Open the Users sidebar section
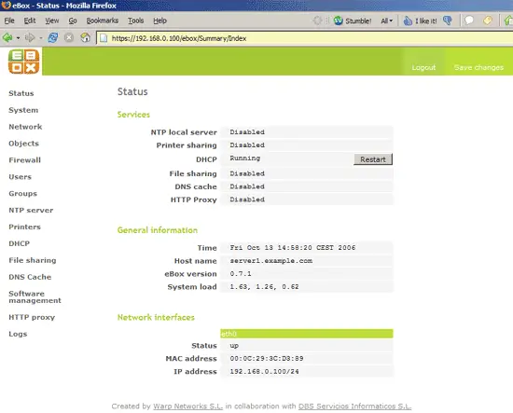The height and width of the screenshot is (413, 513). pos(20,177)
